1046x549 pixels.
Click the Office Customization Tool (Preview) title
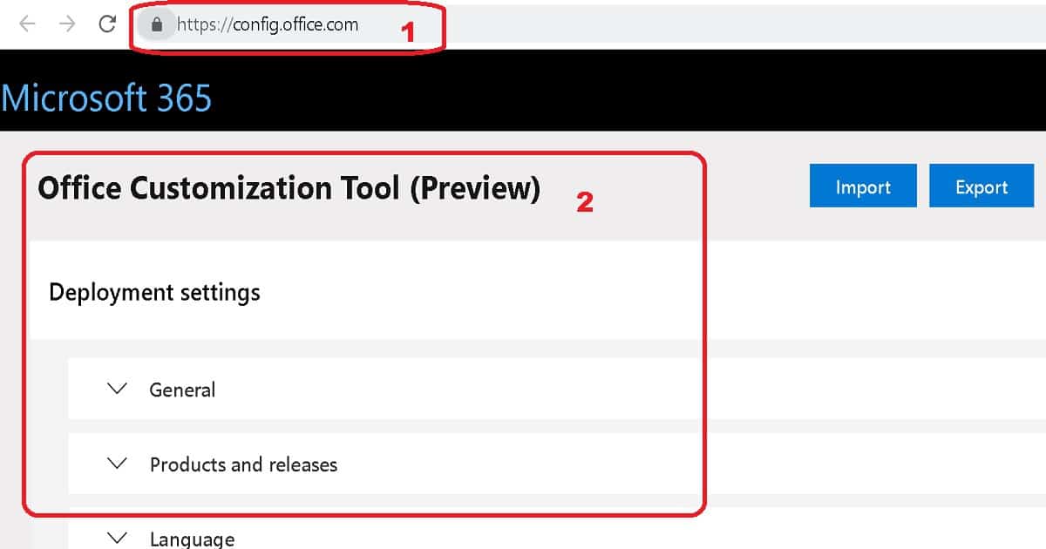(289, 187)
